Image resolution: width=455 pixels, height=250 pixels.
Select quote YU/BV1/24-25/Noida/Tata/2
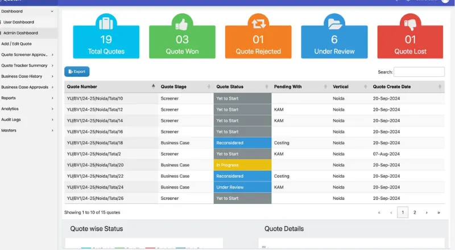94,154
